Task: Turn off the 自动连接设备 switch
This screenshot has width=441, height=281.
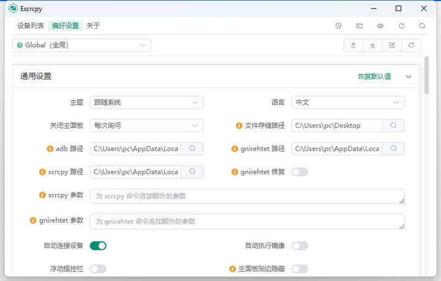Action: tap(98, 246)
